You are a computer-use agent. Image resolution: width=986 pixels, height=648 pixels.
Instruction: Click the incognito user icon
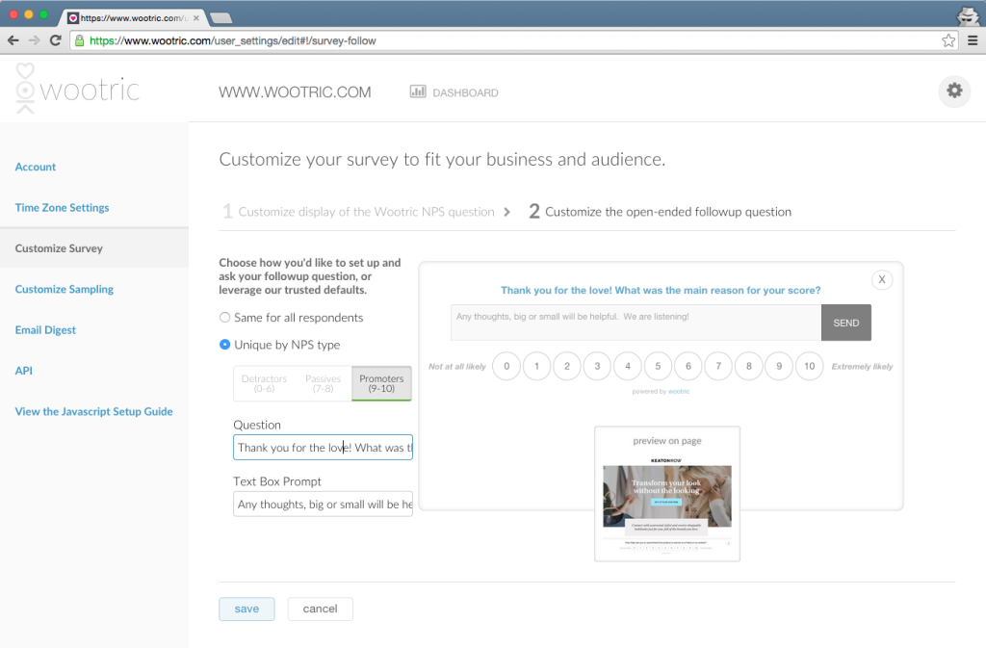(x=967, y=15)
